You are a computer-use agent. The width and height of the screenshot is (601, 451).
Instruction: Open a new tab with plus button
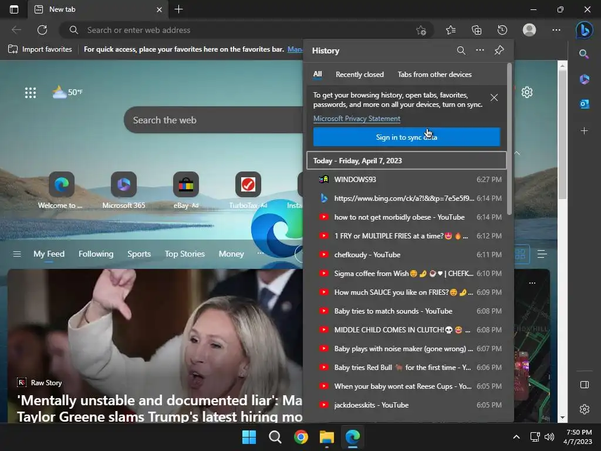(178, 9)
